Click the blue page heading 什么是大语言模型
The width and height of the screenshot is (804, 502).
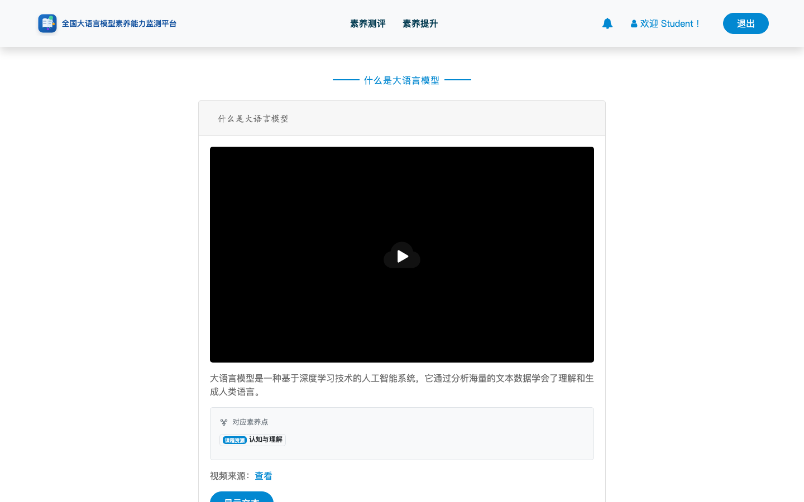tap(402, 80)
